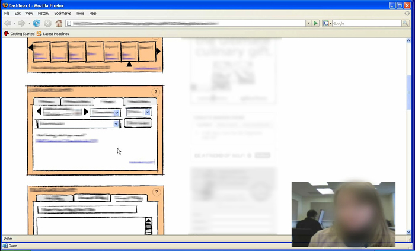The height and width of the screenshot is (251, 415).
Task: Click the Forward navigation arrow
Action: [x=22, y=23]
